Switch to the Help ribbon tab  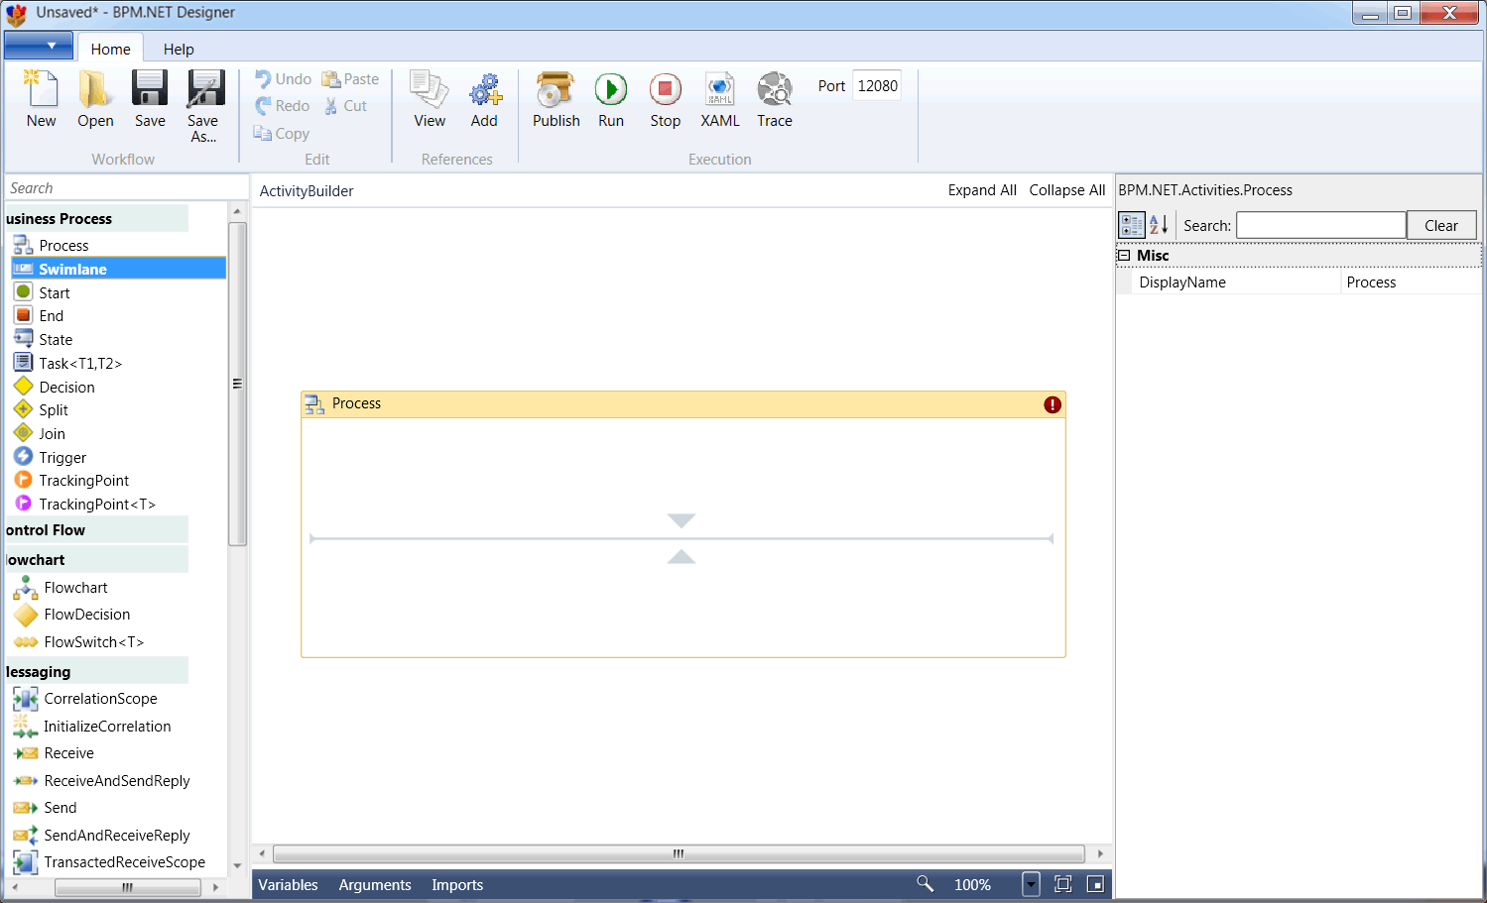(179, 49)
